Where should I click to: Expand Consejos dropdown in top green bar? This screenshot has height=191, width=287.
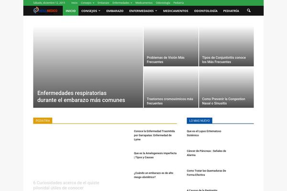(87, 2)
